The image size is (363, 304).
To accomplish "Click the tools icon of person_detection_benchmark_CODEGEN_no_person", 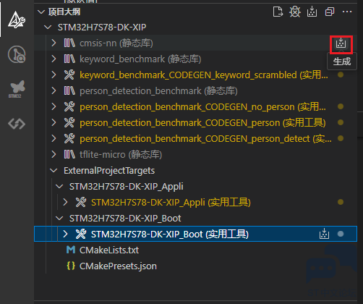I will pos(69,106).
